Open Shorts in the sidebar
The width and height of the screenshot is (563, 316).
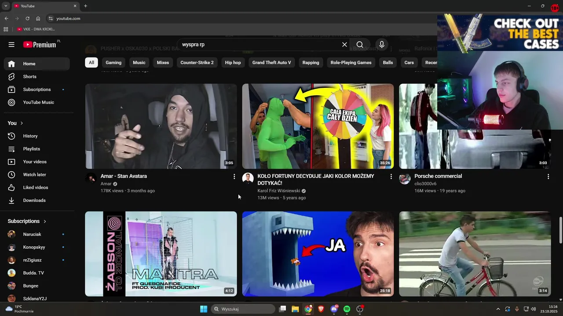pos(37,76)
